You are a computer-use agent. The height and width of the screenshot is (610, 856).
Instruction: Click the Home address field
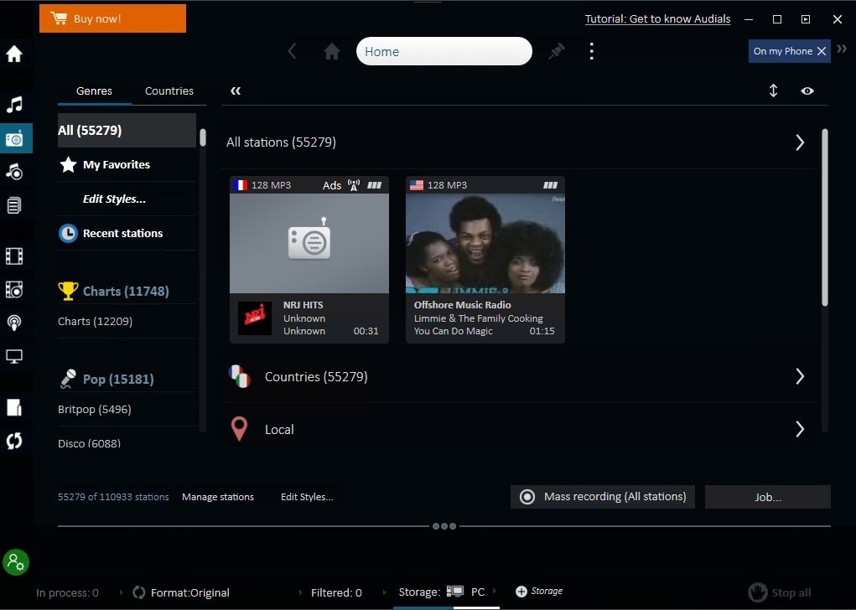tap(444, 51)
